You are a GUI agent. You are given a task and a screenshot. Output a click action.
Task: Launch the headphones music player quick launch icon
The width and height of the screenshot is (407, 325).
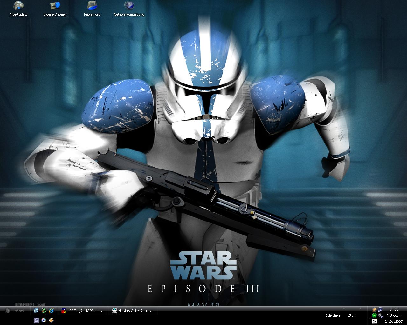point(37,320)
